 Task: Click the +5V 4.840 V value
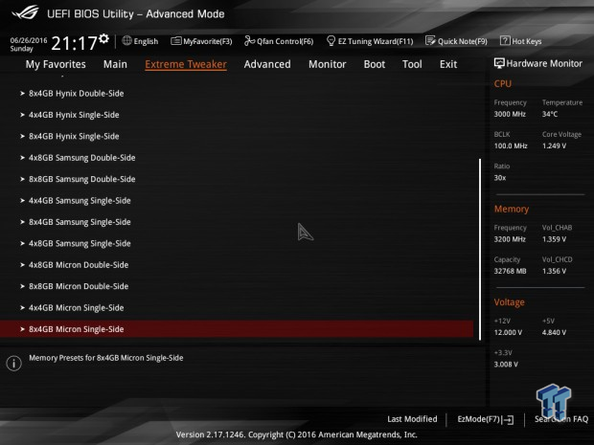pos(554,332)
